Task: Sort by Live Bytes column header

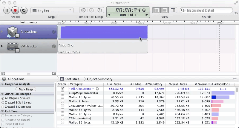Action: [x=114, y=84]
